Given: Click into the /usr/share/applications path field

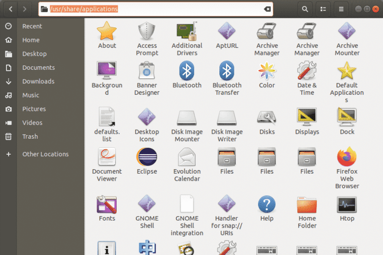Looking at the screenshot, I should (x=156, y=9).
